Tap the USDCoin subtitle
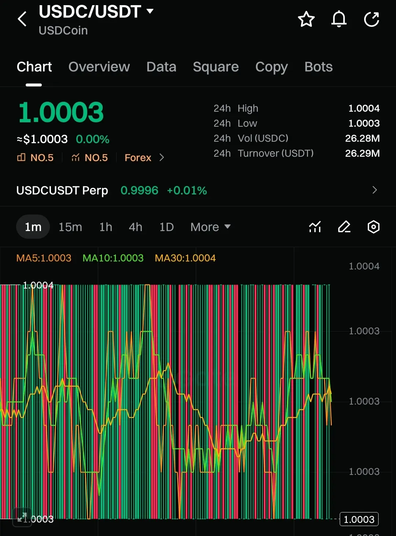The width and height of the screenshot is (396, 536). coord(63,30)
